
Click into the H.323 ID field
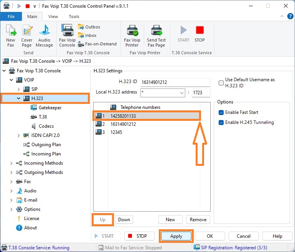coord(175,82)
